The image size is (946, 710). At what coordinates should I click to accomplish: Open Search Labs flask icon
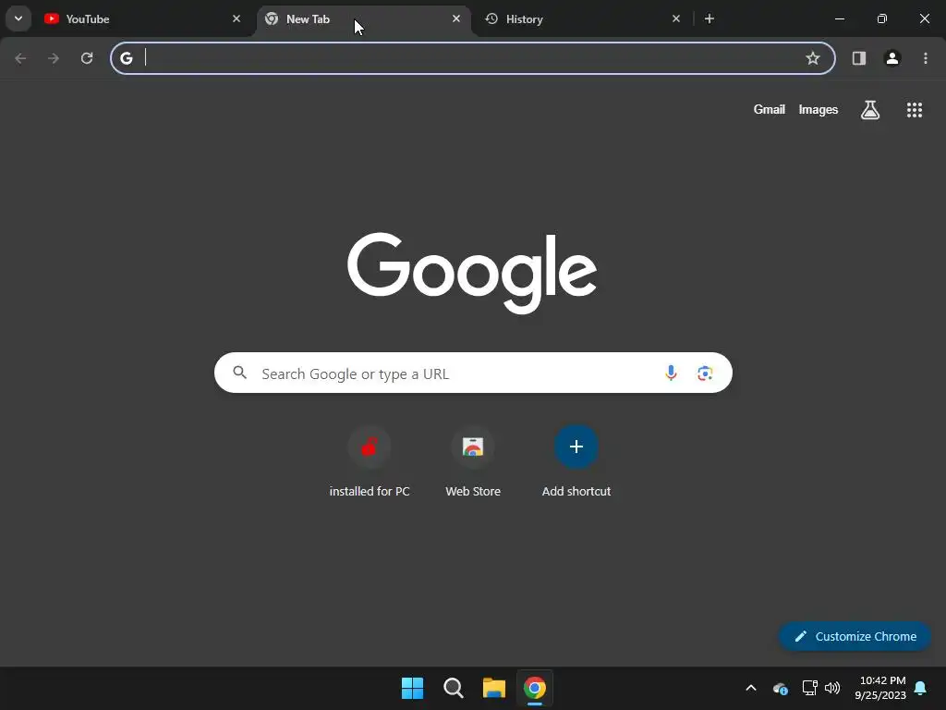point(870,110)
